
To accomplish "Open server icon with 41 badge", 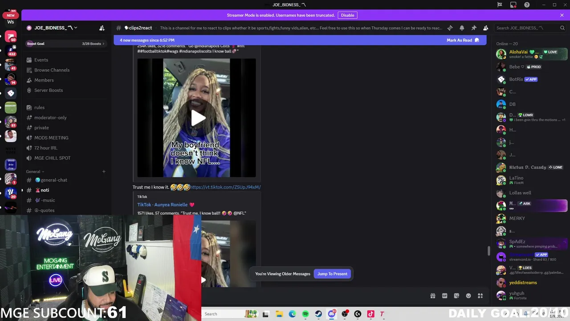I will pos(11,65).
